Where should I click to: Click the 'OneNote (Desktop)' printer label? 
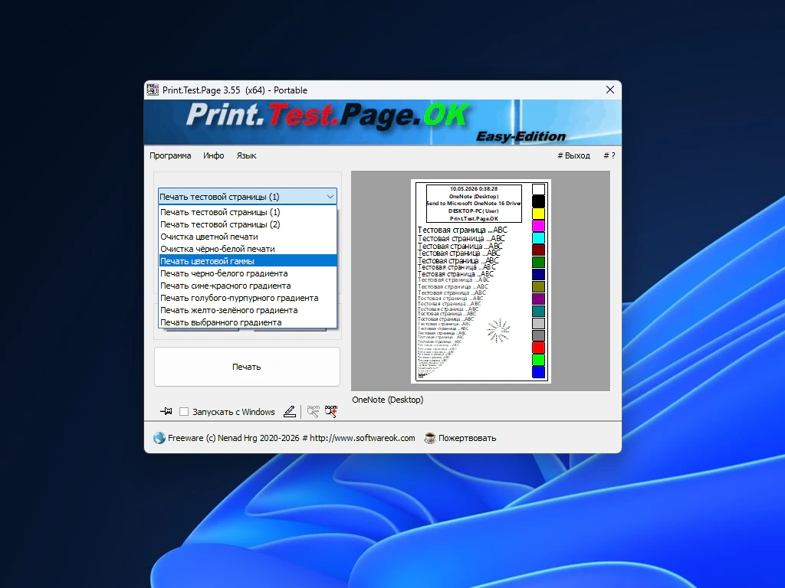pos(387,400)
